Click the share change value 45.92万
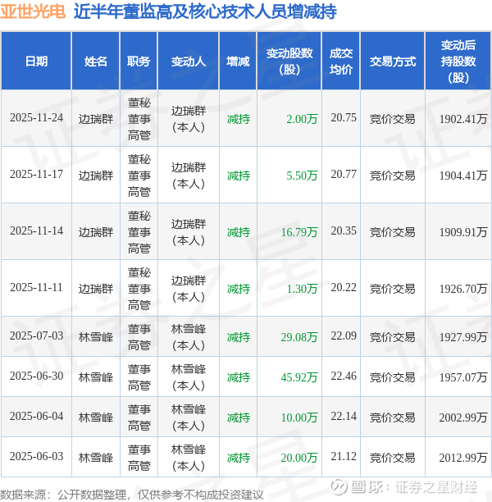Viewport: 492px width, 502px height. [x=299, y=377]
